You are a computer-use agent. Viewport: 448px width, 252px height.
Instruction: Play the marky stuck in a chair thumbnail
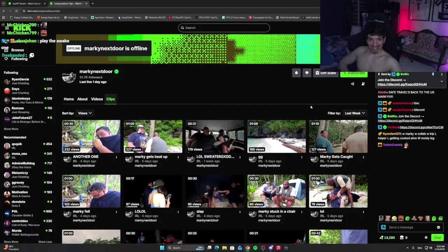point(276,191)
